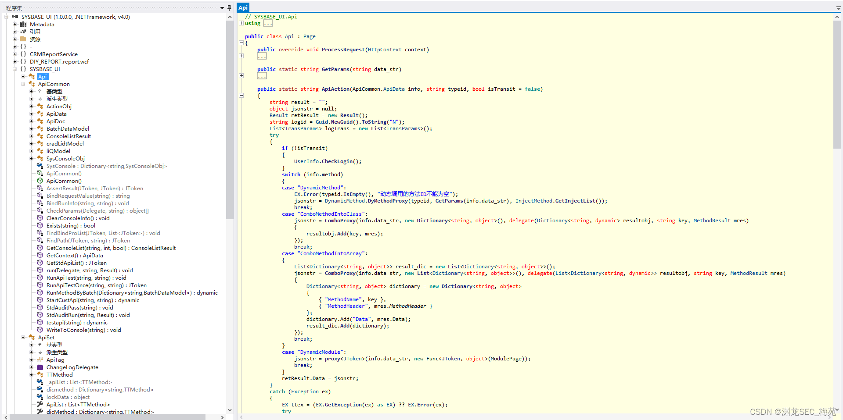Click the SYSBASE_UI assembly icon

pyautogui.click(x=15, y=17)
